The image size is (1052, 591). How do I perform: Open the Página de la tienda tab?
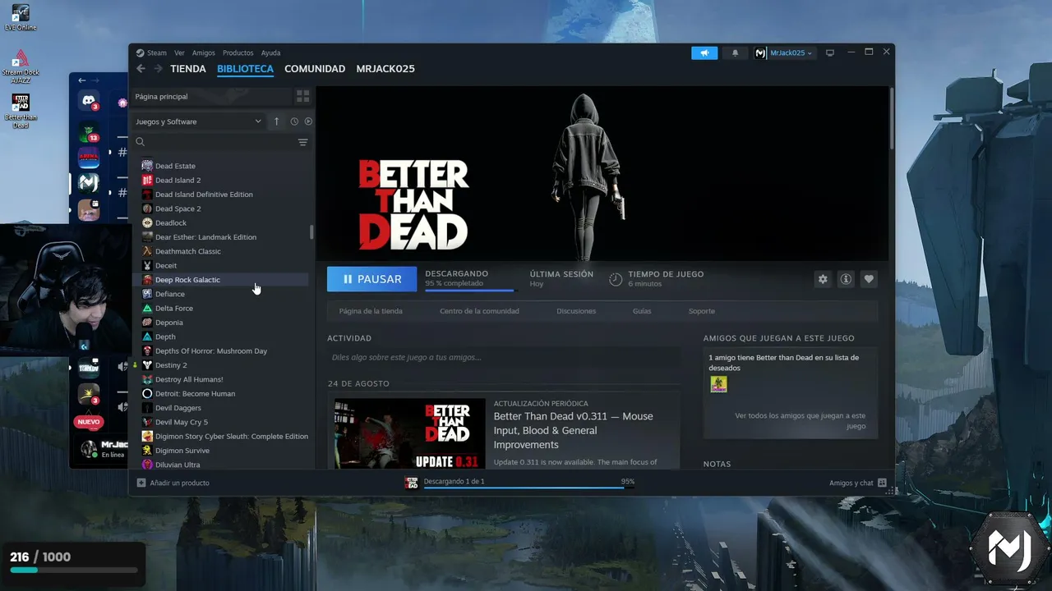(x=371, y=311)
